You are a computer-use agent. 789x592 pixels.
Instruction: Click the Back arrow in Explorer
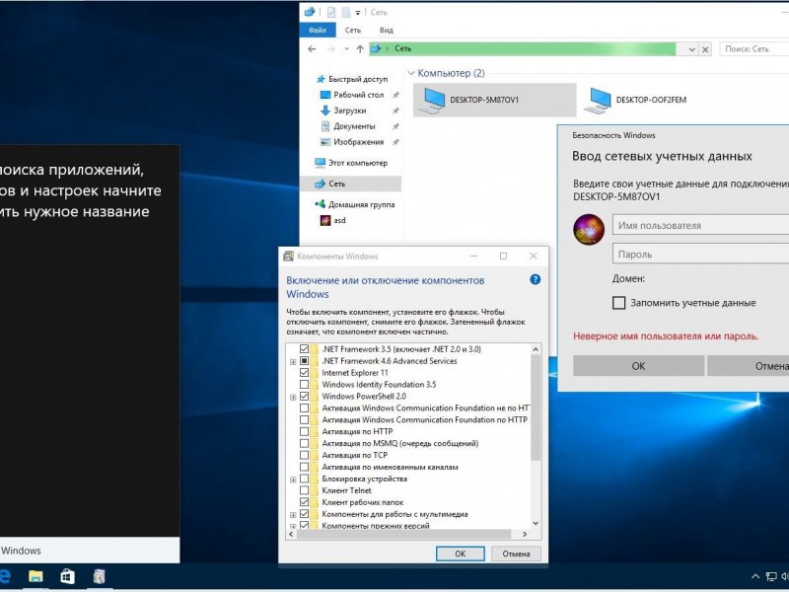point(312,48)
